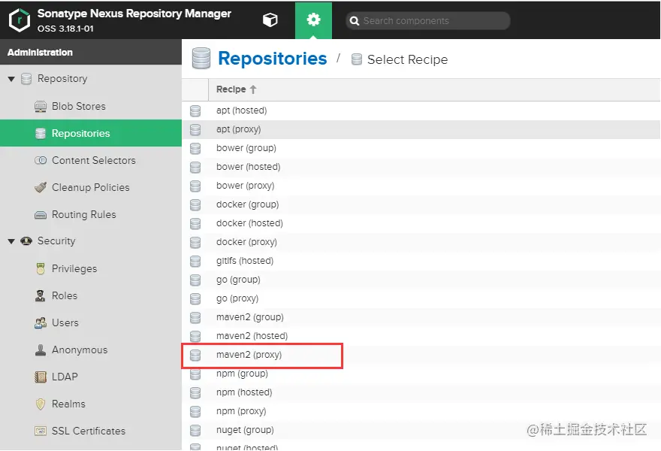Collapse the Repository tree section

pos(11,79)
